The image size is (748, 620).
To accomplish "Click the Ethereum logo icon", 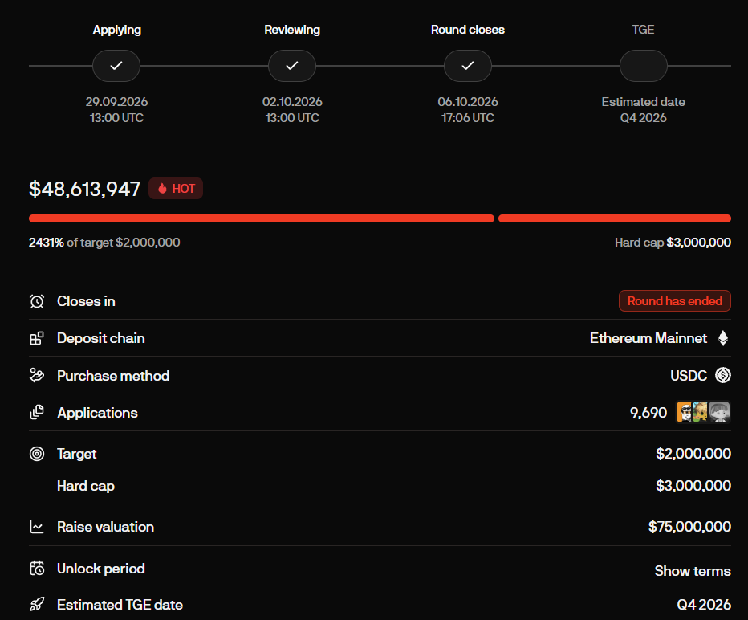I will point(723,338).
